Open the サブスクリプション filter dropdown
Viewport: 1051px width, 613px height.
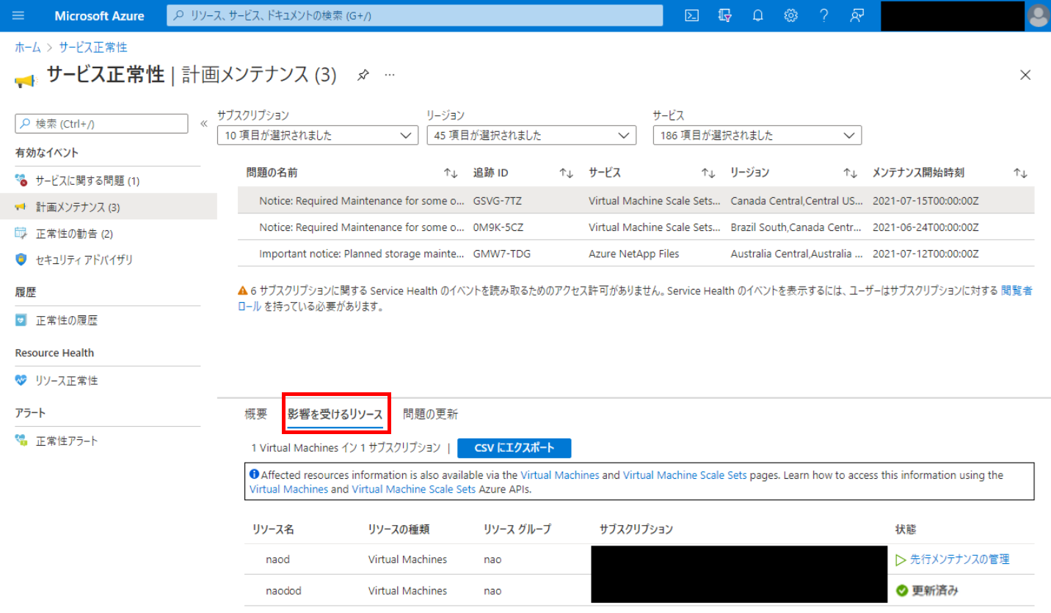pos(317,135)
